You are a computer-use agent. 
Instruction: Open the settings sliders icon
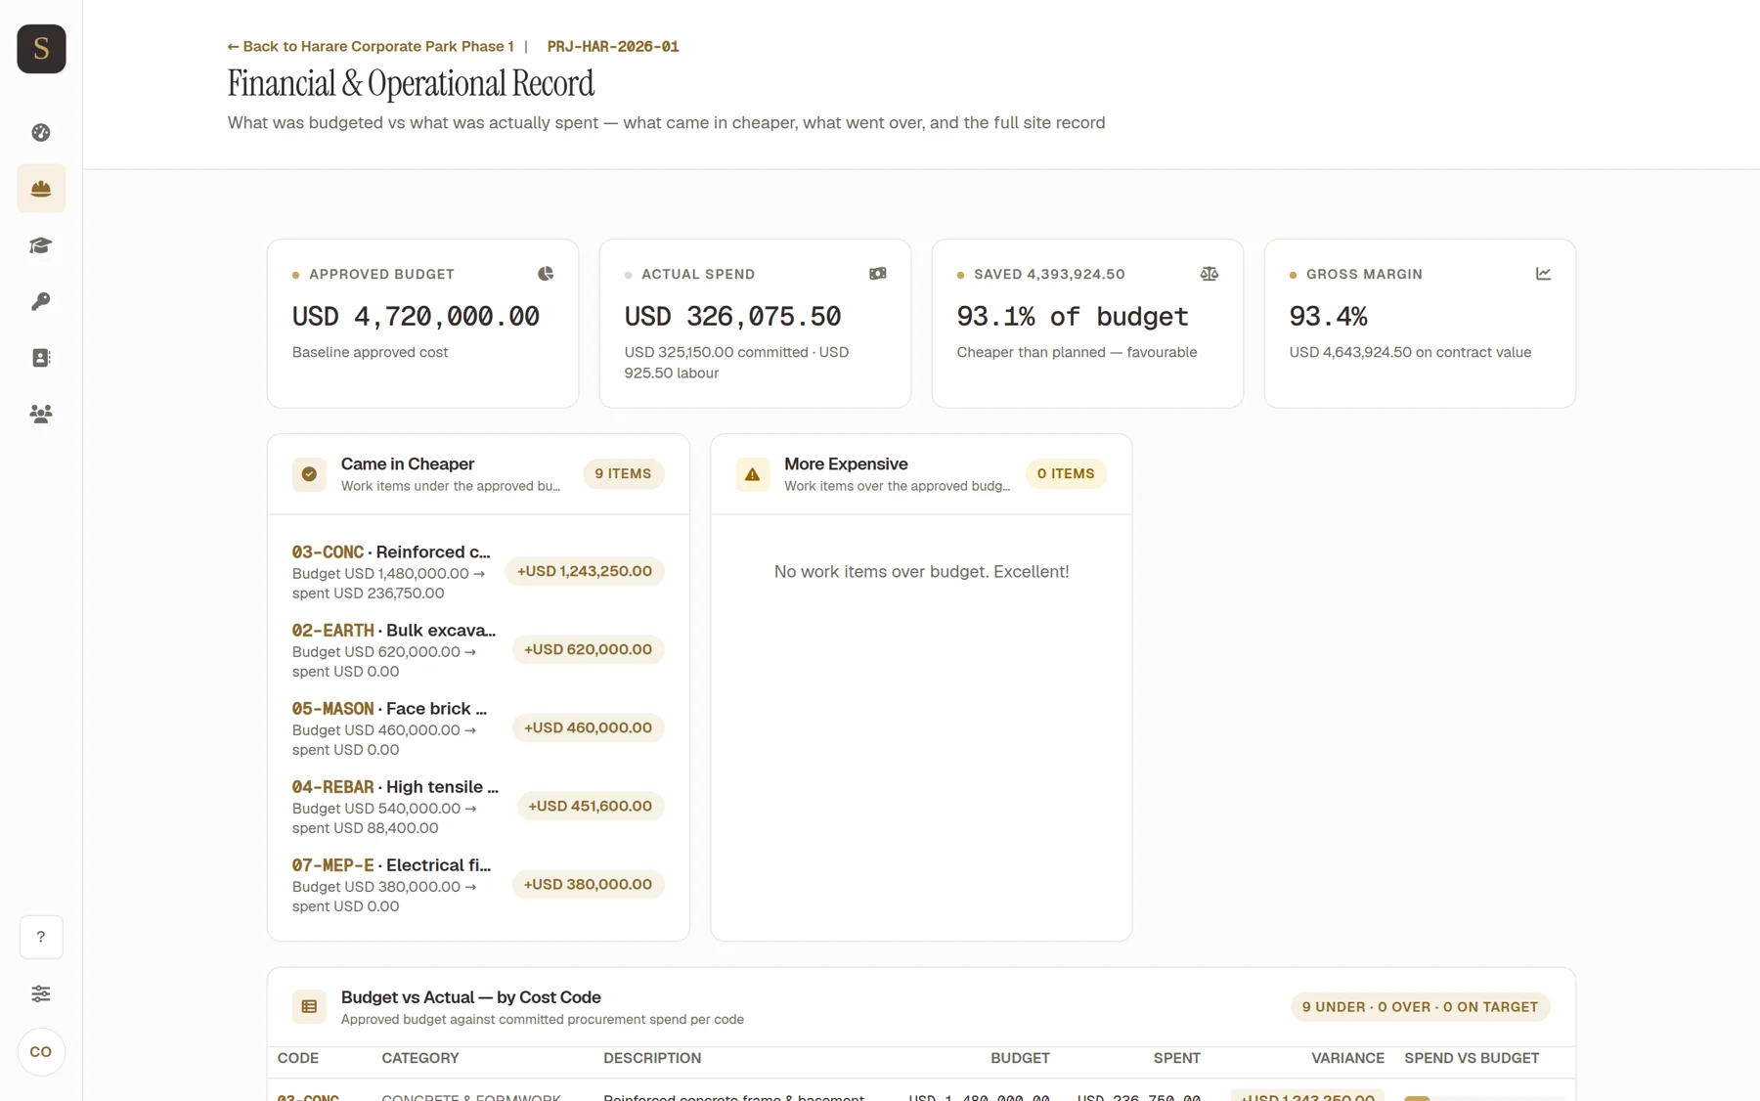(41, 993)
